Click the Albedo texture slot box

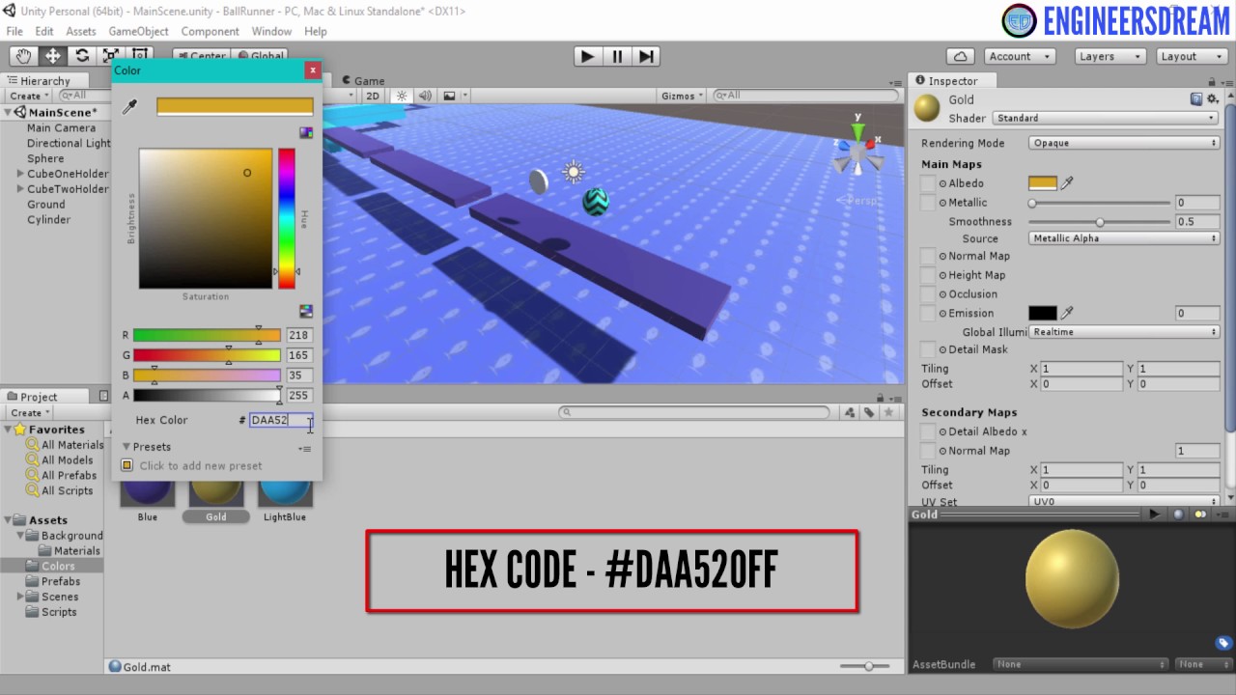pyautogui.click(x=928, y=183)
